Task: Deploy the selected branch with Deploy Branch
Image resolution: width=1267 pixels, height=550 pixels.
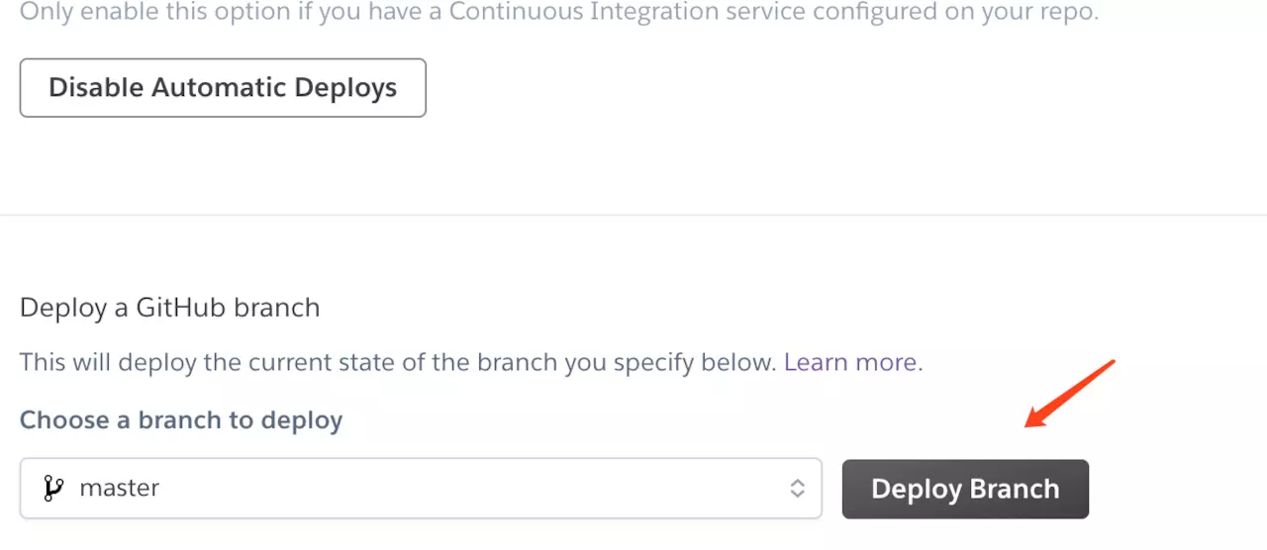Action: coord(965,489)
